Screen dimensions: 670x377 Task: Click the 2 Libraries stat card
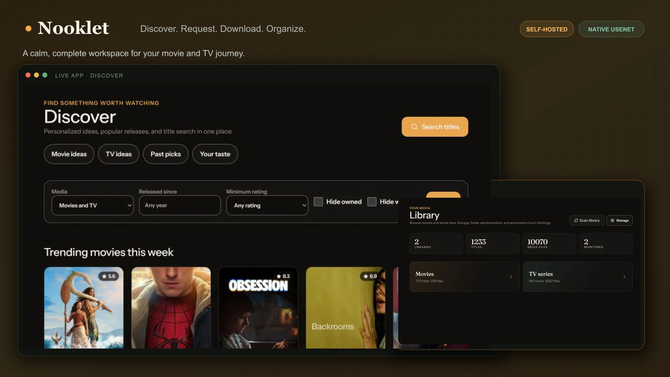[436, 243]
